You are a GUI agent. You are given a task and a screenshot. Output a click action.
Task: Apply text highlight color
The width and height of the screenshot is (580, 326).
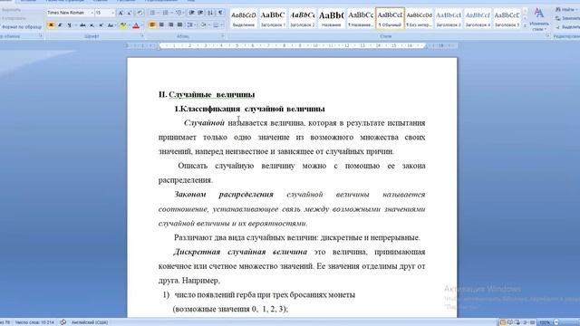(123, 25)
